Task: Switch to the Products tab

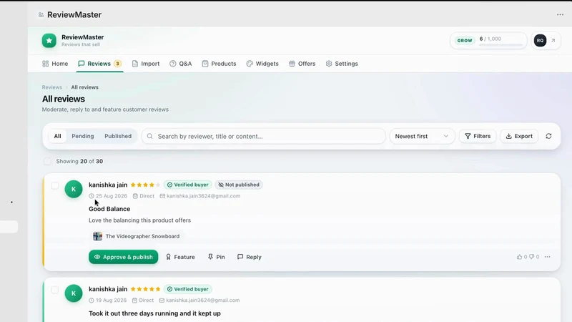Action: click(x=219, y=64)
